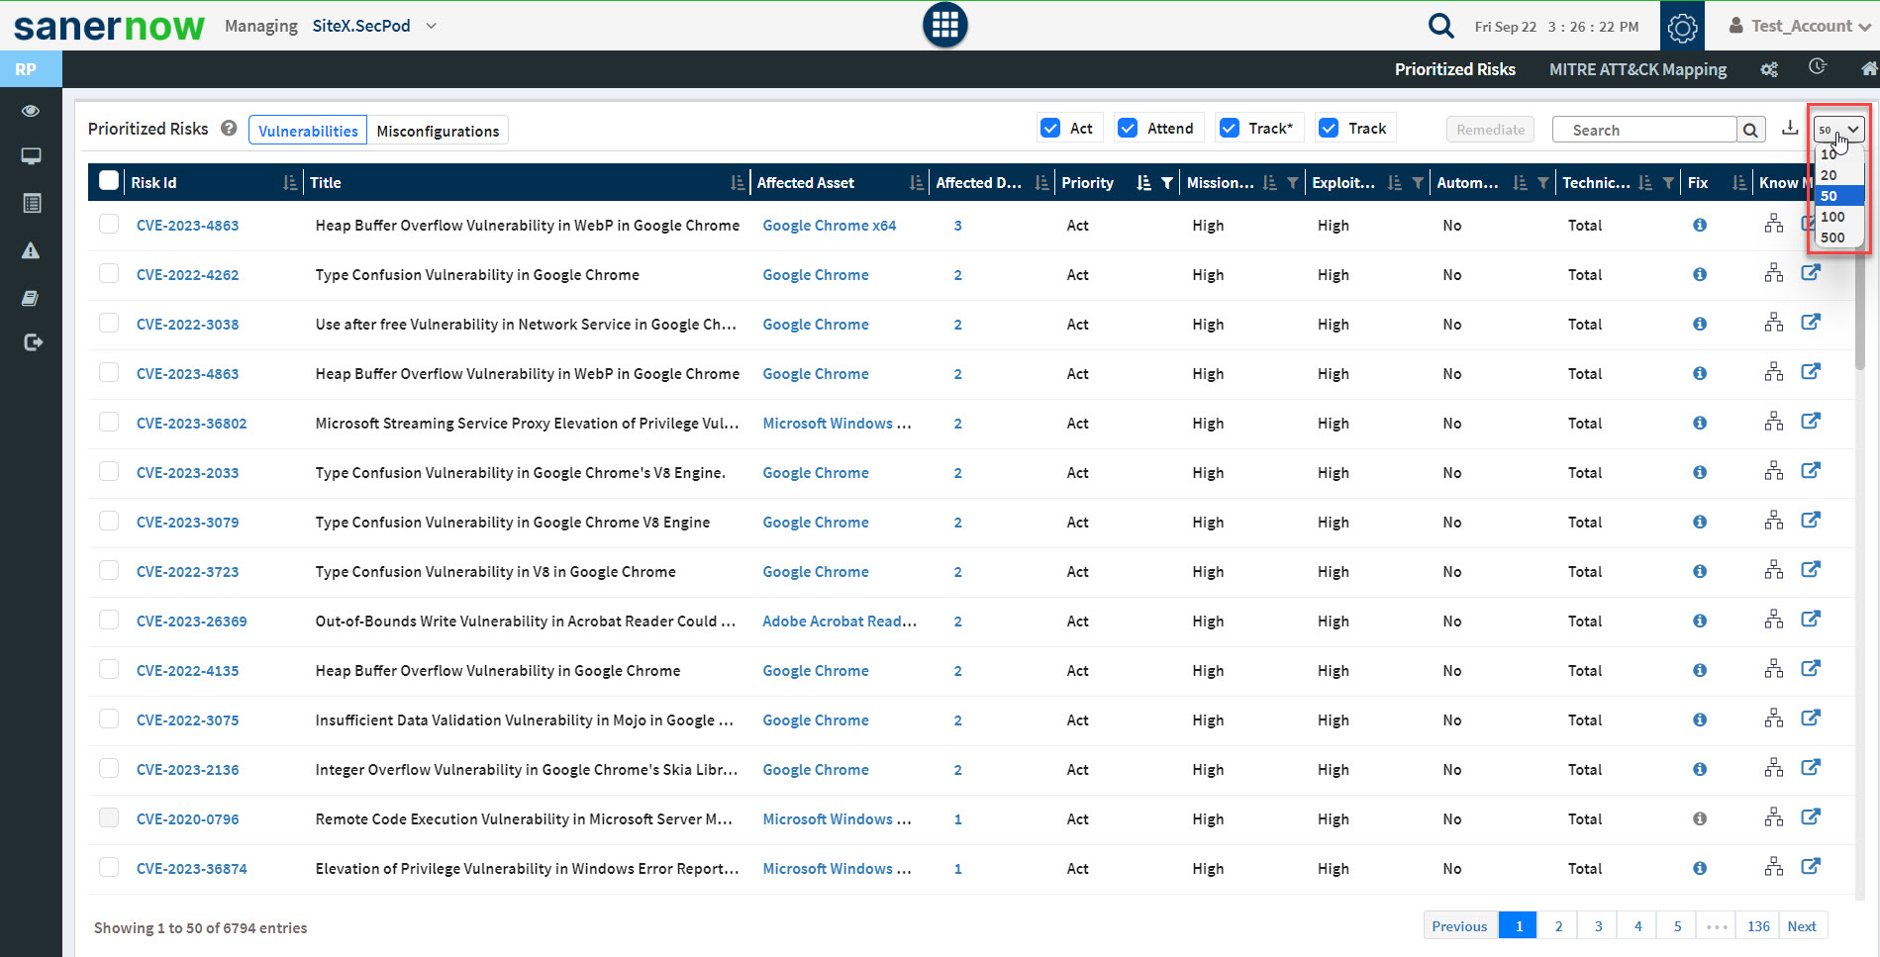The image size is (1880, 957).
Task: Uncheck the Act filter checkbox
Action: (1050, 128)
